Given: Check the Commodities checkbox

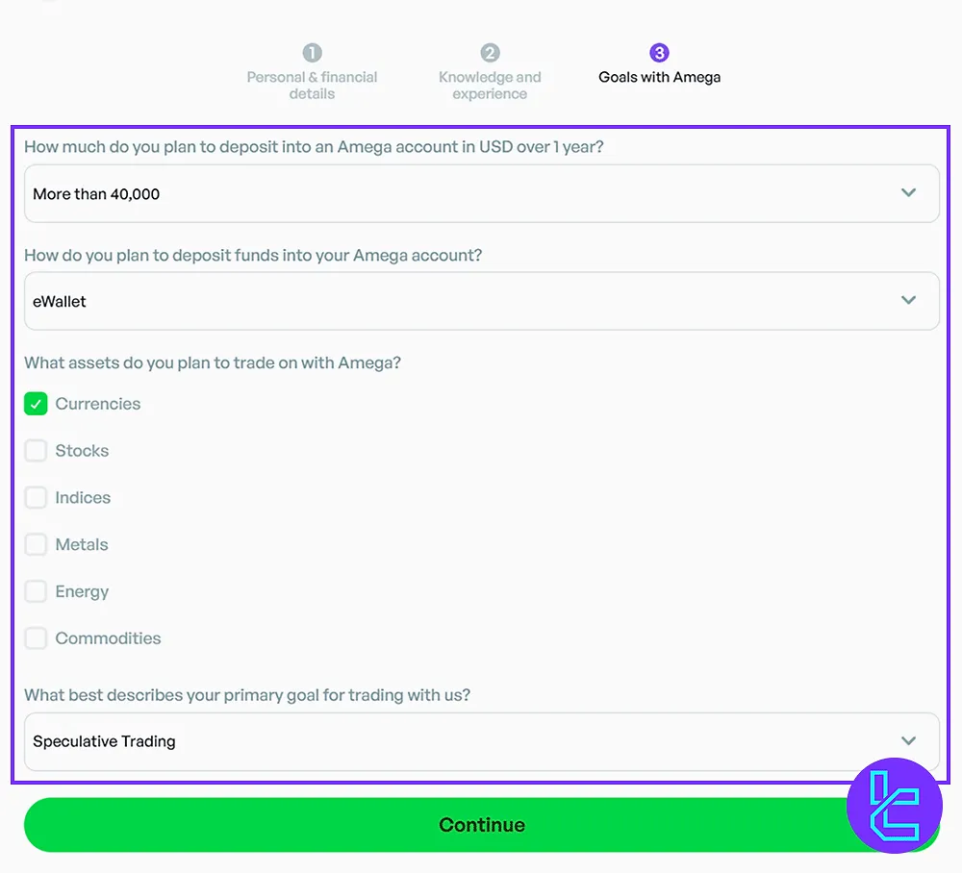Looking at the screenshot, I should (x=36, y=638).
